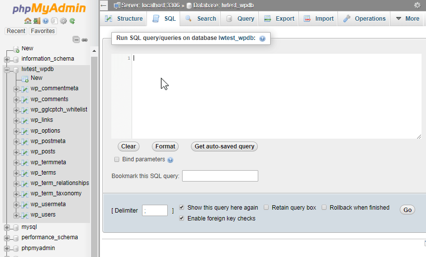
Task: Expand the mysql database node
Action: tap(7, 227)
